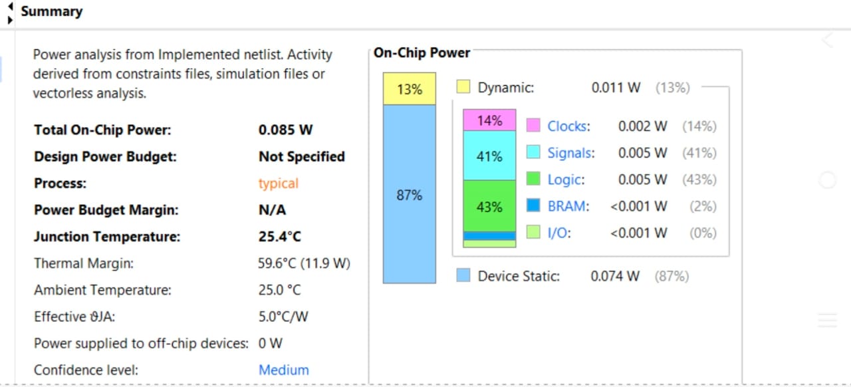Click the right-pointing expand arrow beside Summary
Viewport: 851px width, 387px height.
point(10,19)
